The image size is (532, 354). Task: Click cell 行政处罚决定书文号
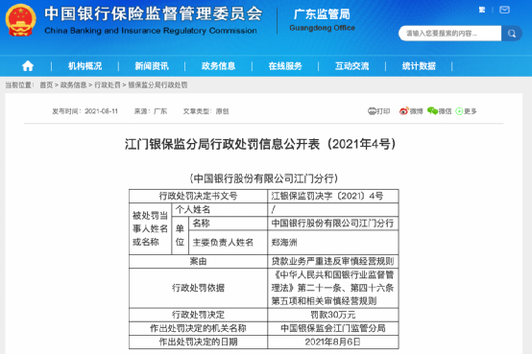(x=198, y=196)
